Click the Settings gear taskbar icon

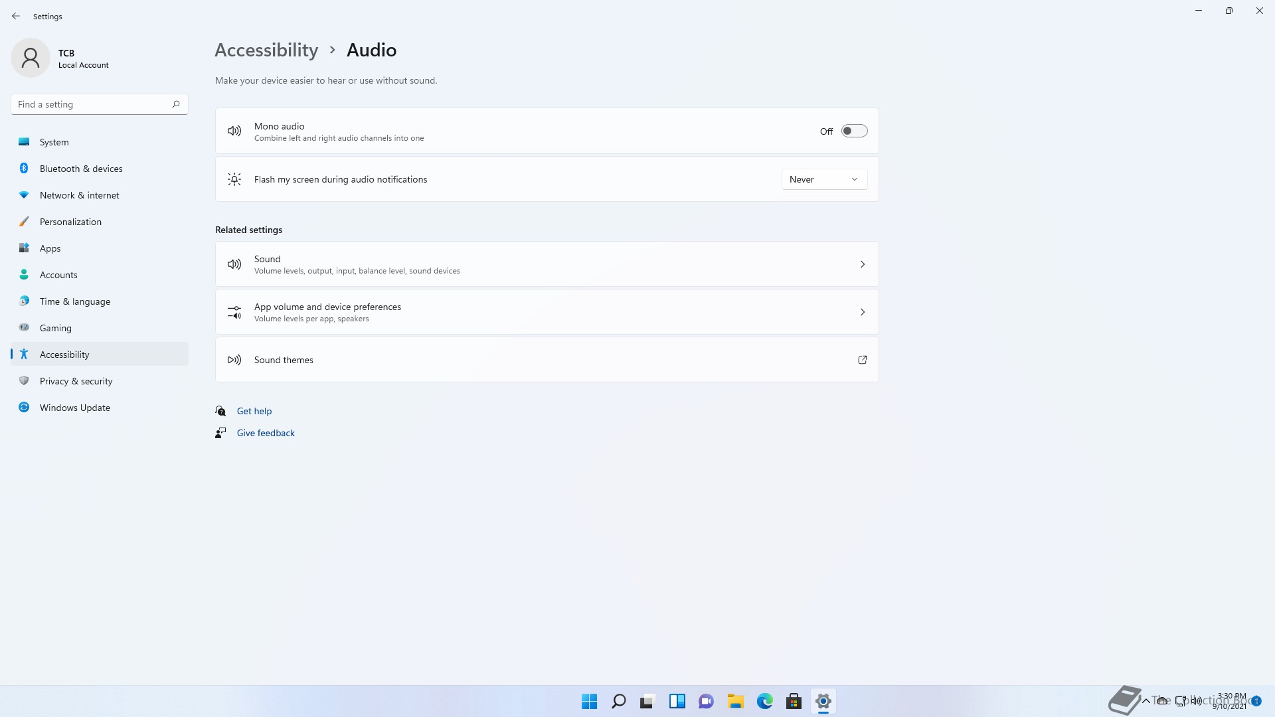tap(823, 701)
